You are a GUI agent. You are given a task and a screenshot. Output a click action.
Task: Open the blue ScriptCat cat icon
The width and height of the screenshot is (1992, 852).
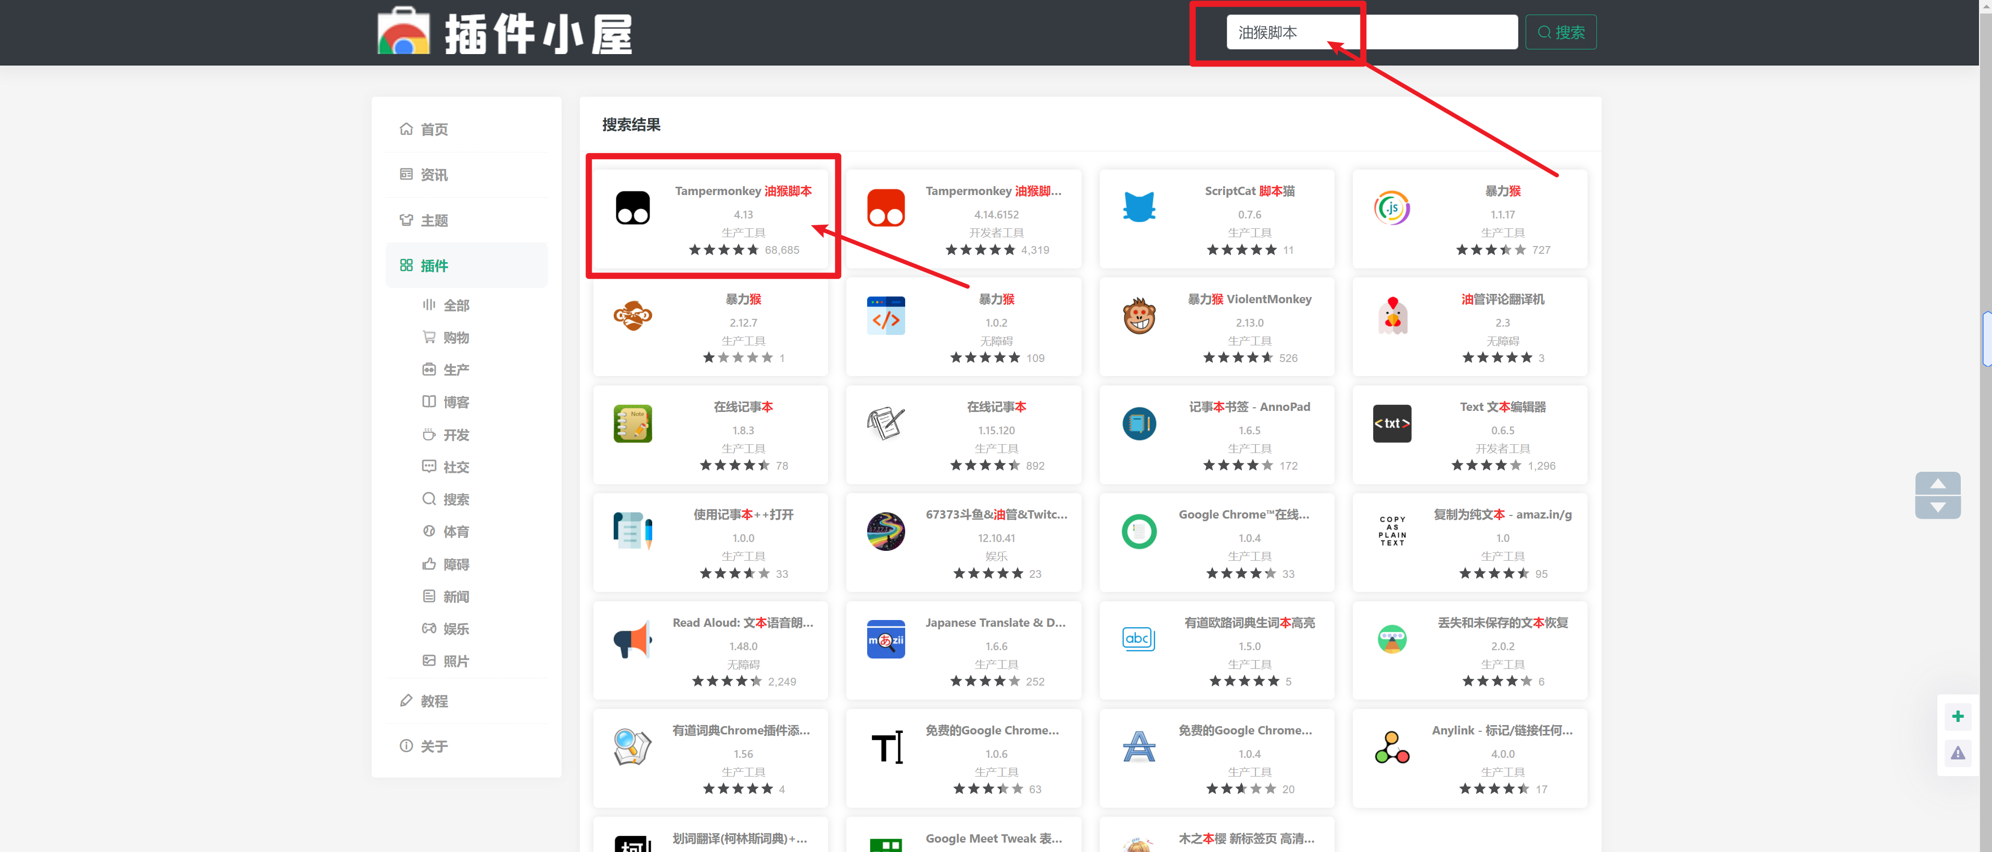tap(1138, 208)
